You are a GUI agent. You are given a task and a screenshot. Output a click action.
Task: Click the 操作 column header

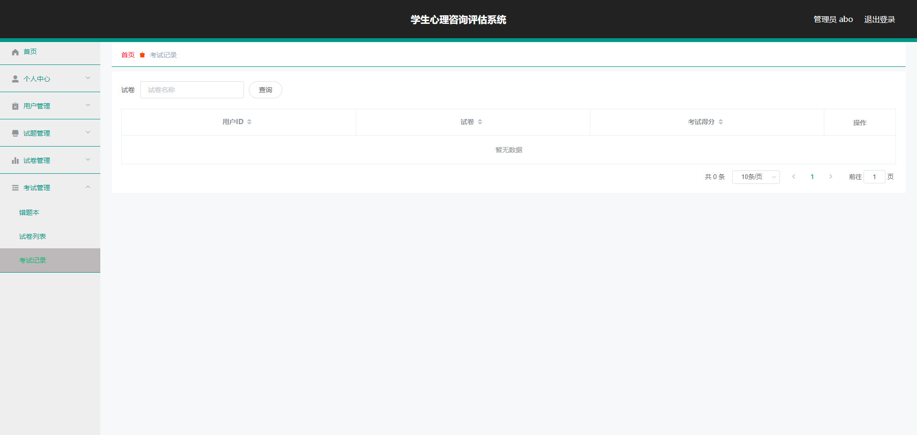click(x=860, y=123)
